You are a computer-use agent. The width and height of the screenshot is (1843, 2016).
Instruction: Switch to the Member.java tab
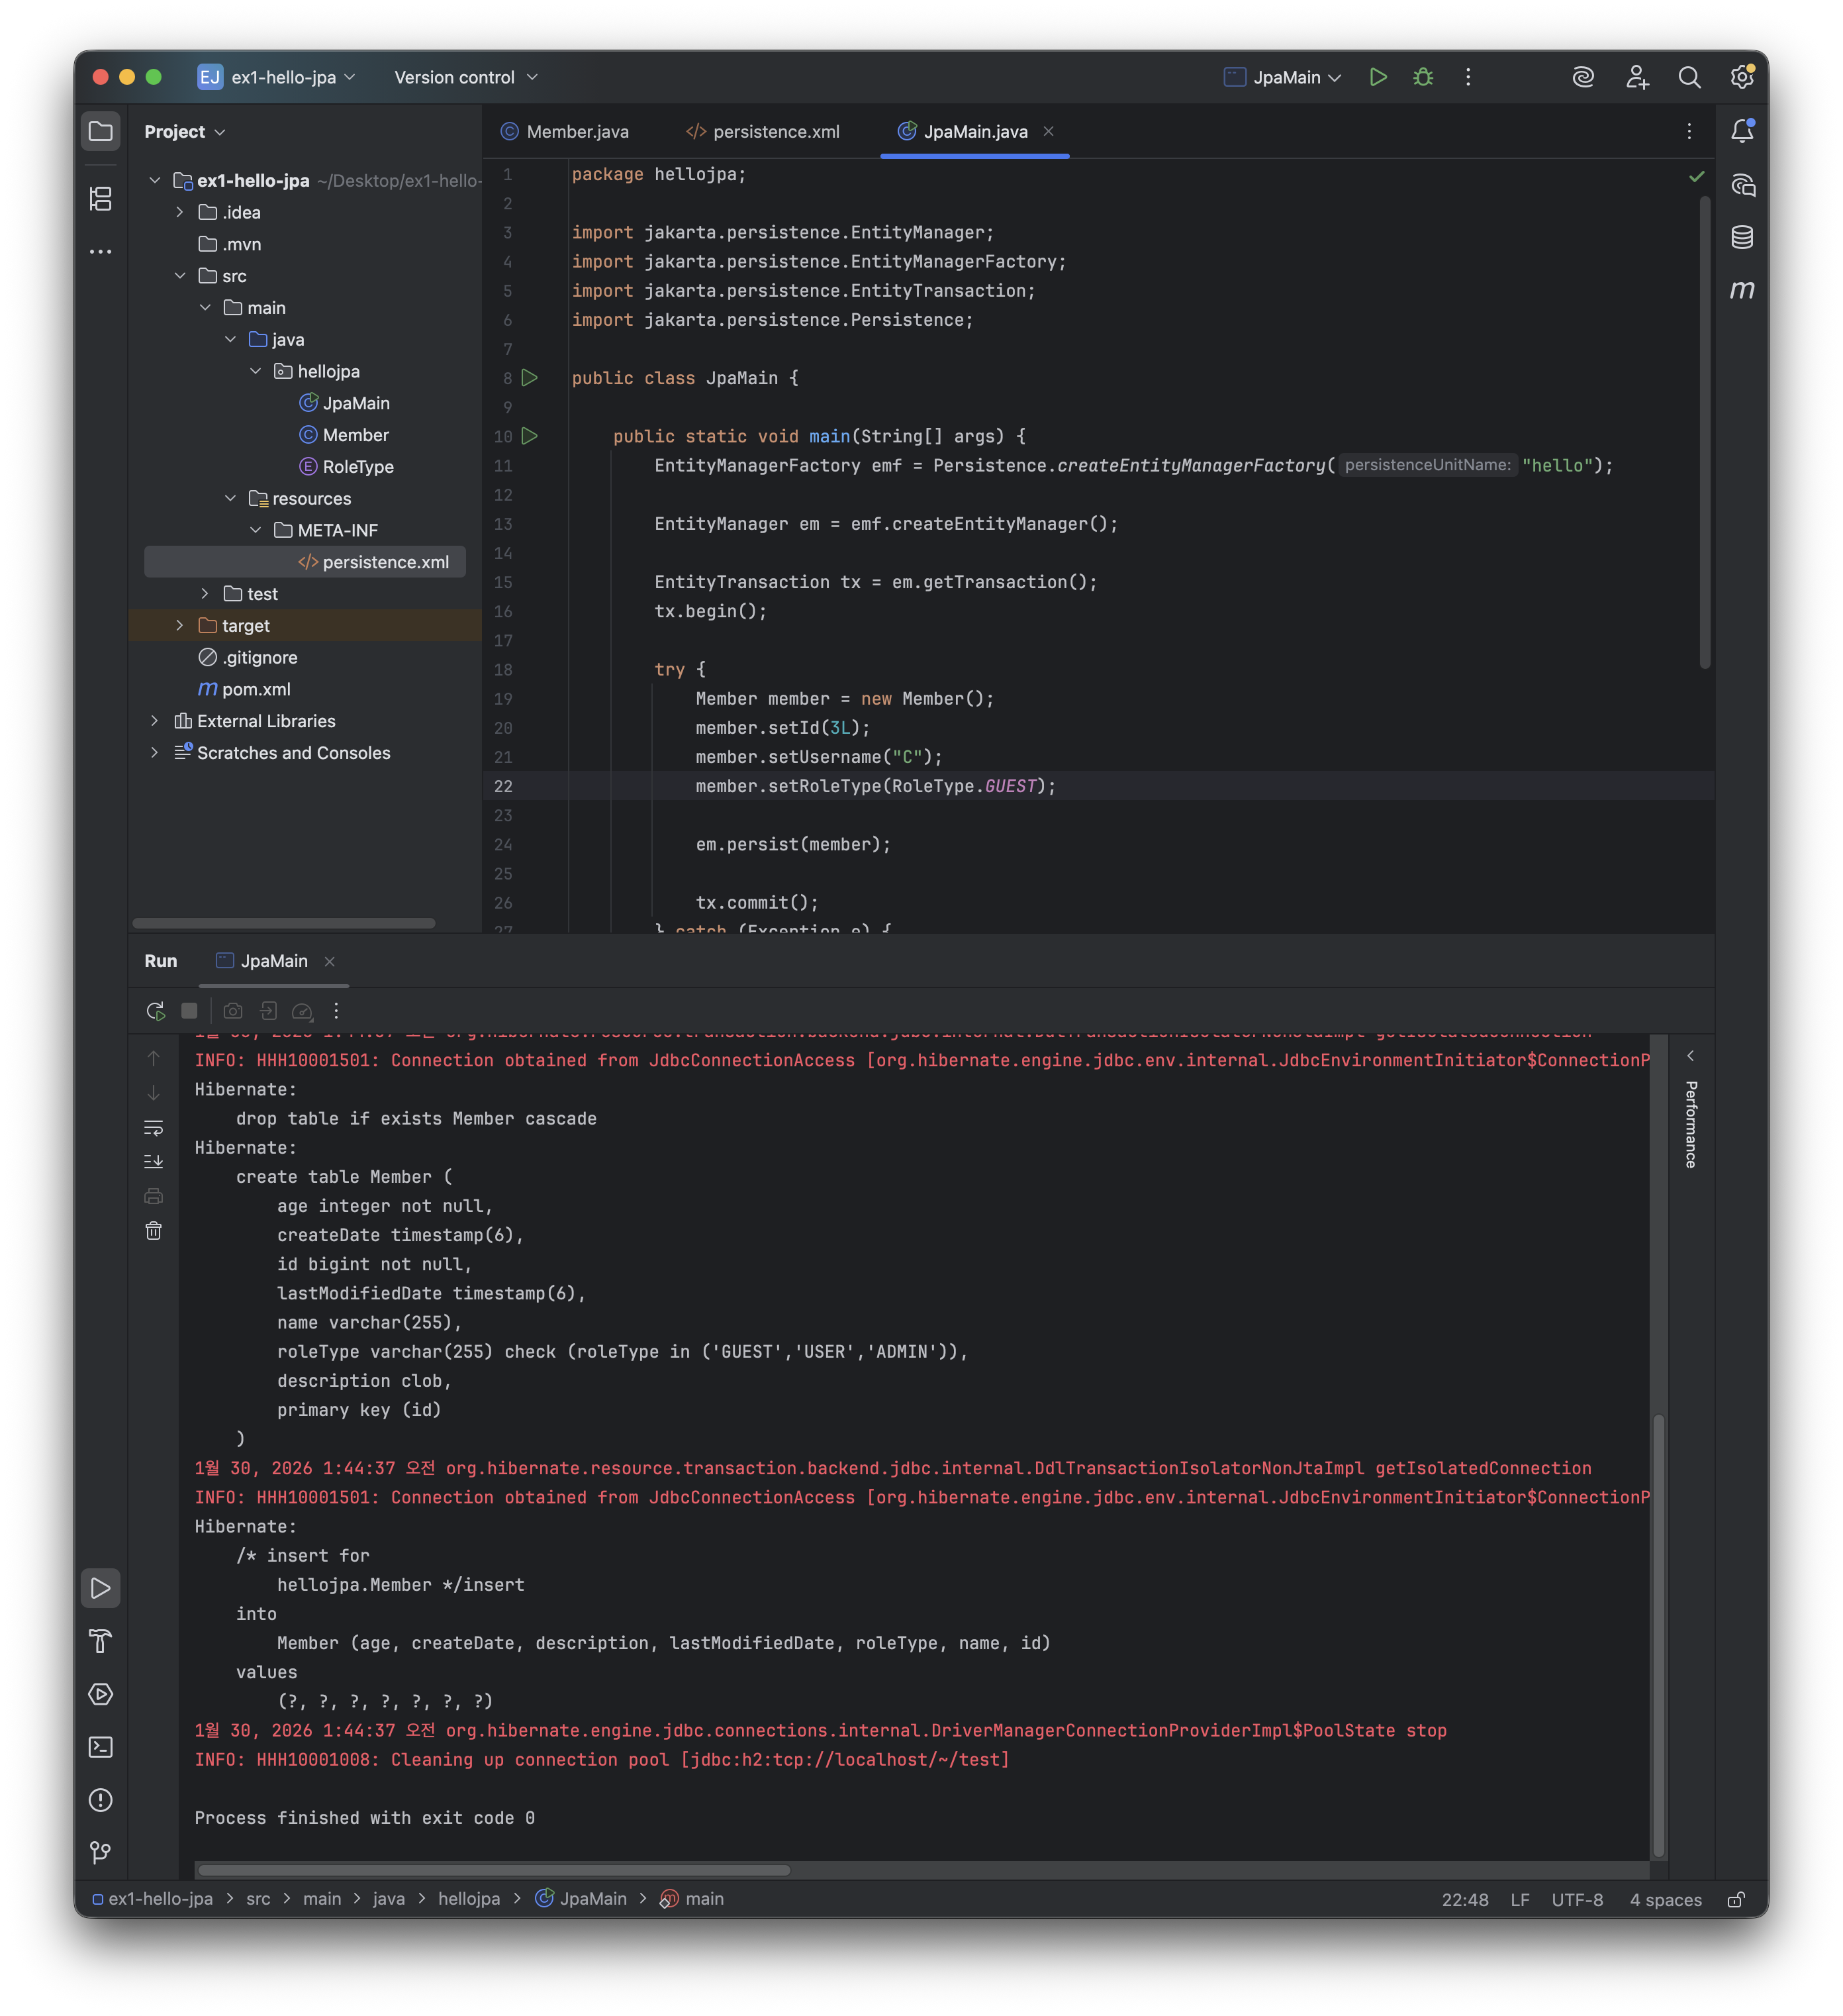tap(566, 132)
